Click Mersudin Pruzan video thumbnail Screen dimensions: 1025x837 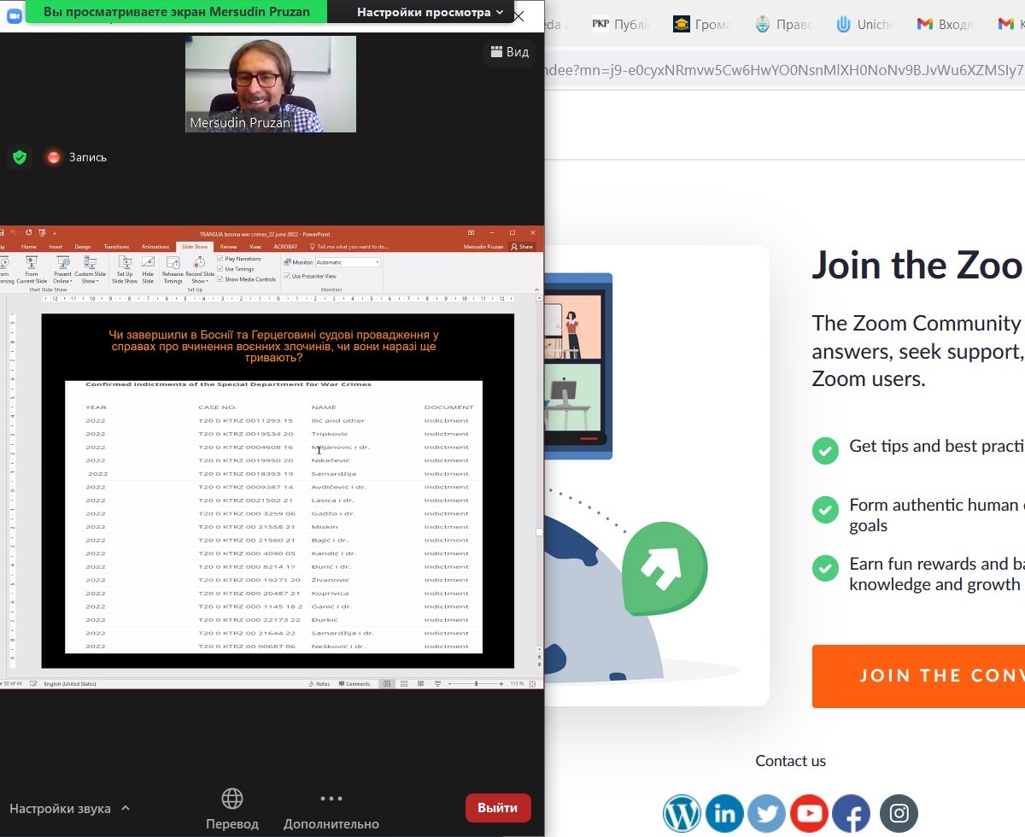[x=271, y=84]
